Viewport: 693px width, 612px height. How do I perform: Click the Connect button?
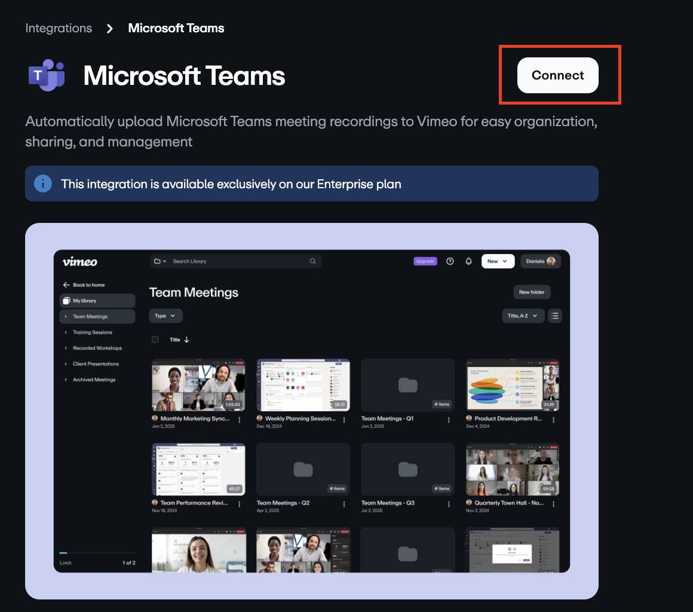(557, 75)
